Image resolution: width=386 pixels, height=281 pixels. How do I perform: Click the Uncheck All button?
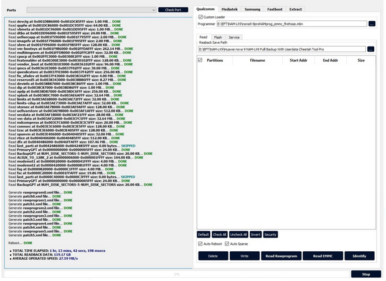pos(238,234)
